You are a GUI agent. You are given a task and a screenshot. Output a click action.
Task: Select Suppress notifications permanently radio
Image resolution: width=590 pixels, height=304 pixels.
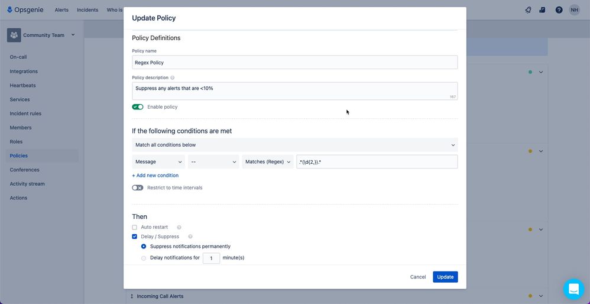[x=143, y=247]
